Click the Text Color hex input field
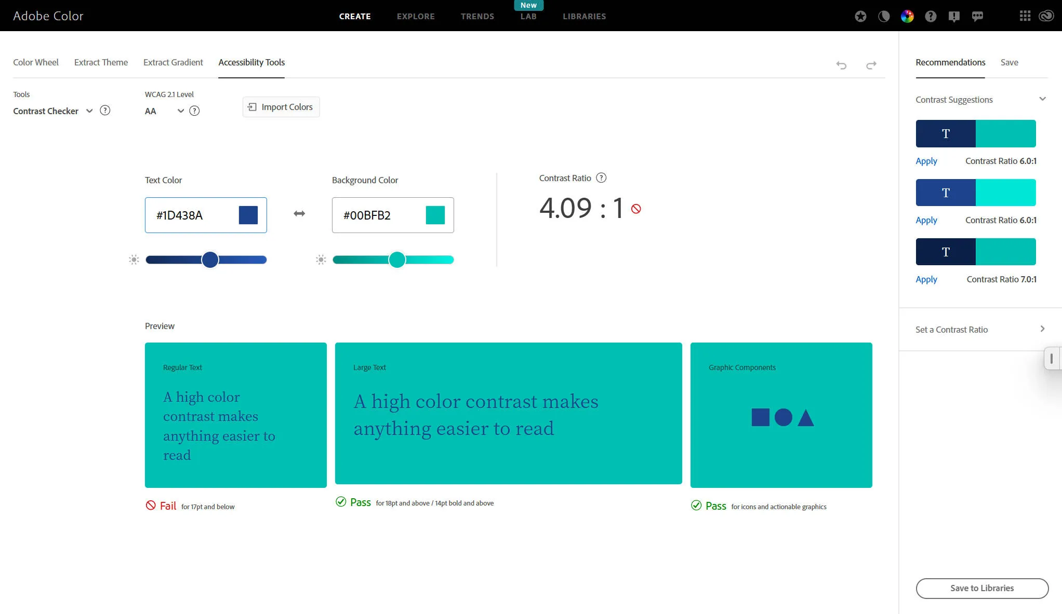Screen dimensions: 1062x614 click(206, 215)
